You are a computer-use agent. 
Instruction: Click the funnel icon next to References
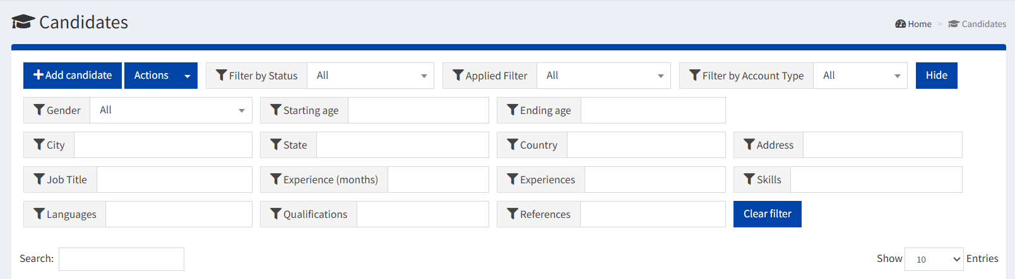513,214
